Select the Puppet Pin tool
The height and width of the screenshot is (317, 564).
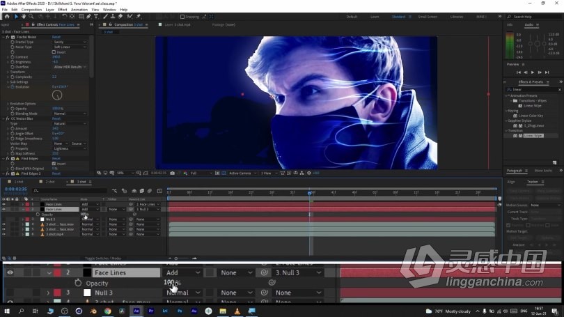[139, 17]
